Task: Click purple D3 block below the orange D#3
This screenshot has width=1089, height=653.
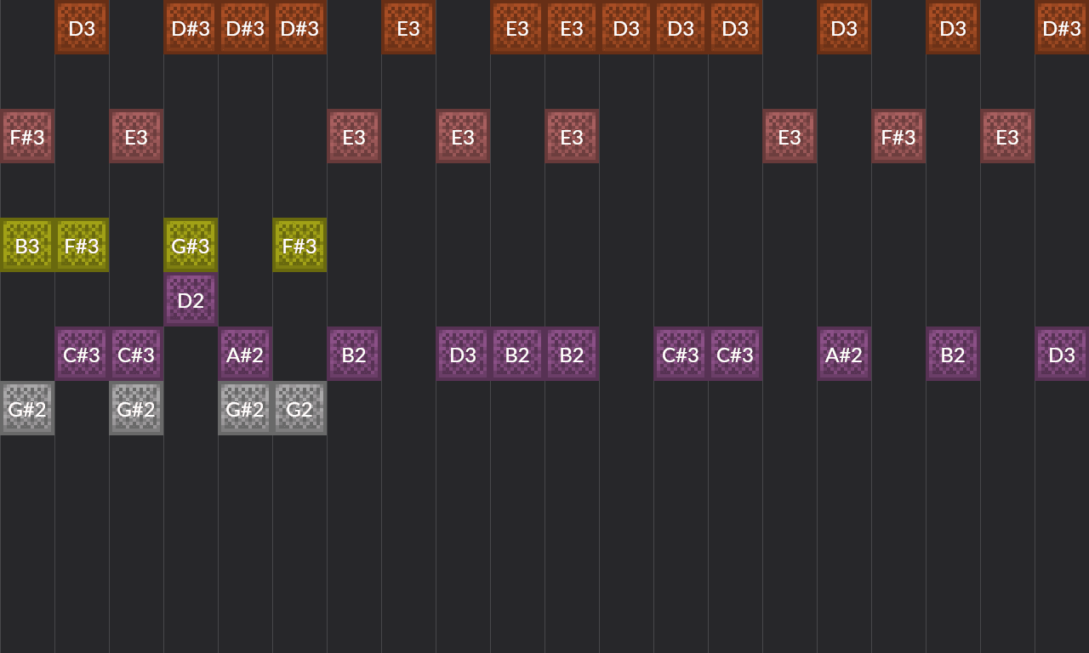Action: click(x=1062, y=354)
